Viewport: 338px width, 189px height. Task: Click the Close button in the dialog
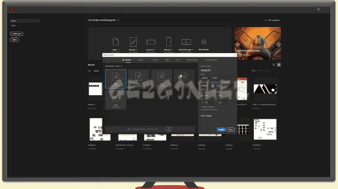coord(230,130)
